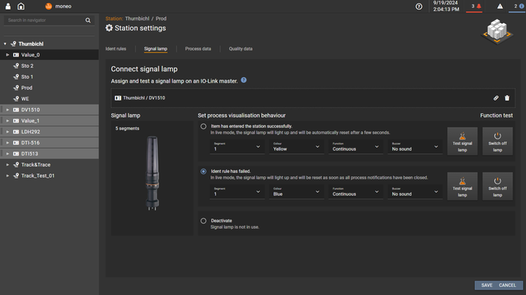
Task: Cancel the station settings changes
Action: (x=507, y=285)
